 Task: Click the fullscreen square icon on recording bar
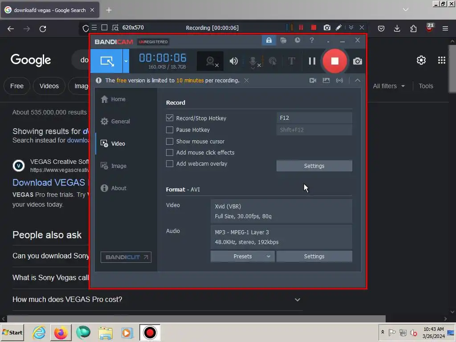point(104,28)
